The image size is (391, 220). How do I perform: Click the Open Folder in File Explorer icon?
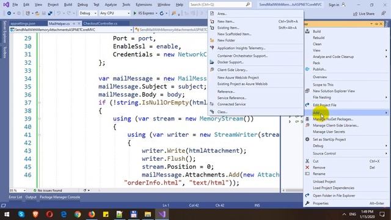307,196
